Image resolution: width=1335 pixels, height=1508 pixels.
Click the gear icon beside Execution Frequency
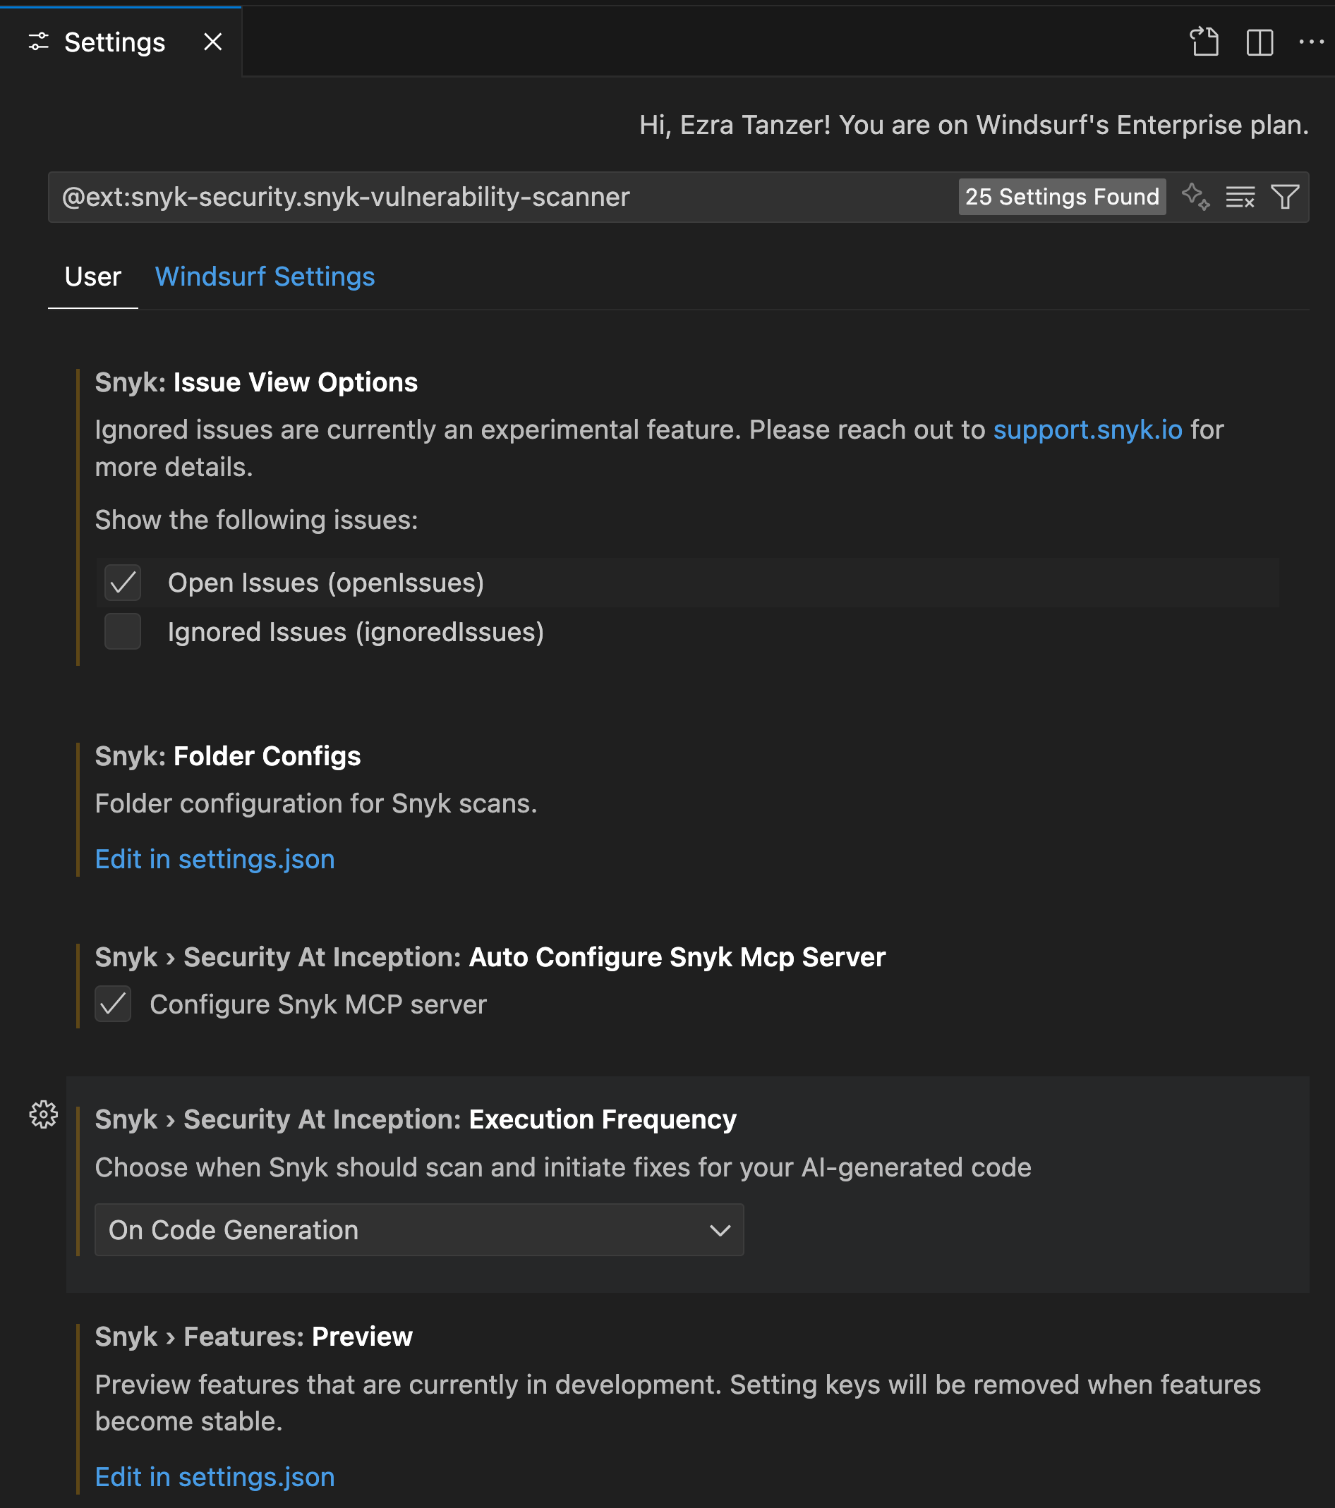tap(44, 1114)
